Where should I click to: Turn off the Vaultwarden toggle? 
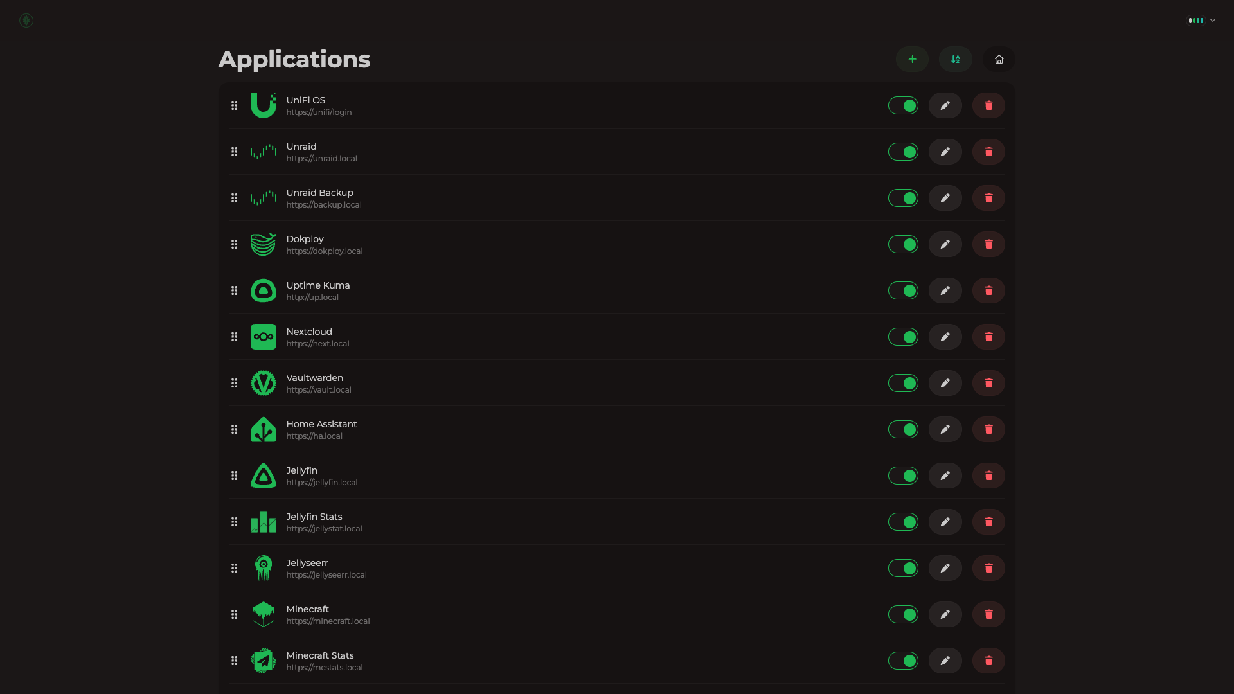(903, 383)
